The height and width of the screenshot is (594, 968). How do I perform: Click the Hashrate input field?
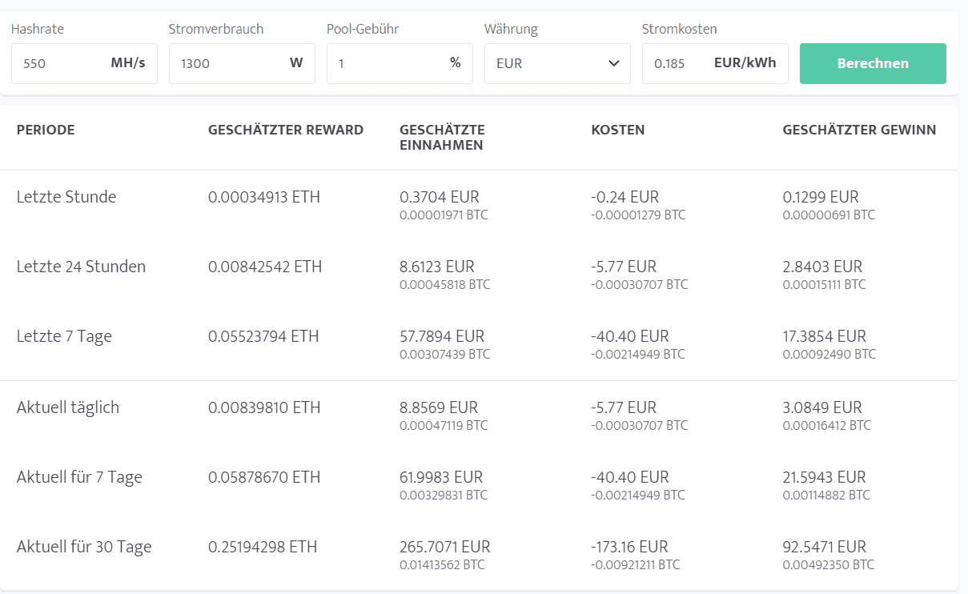pos(60,63)
